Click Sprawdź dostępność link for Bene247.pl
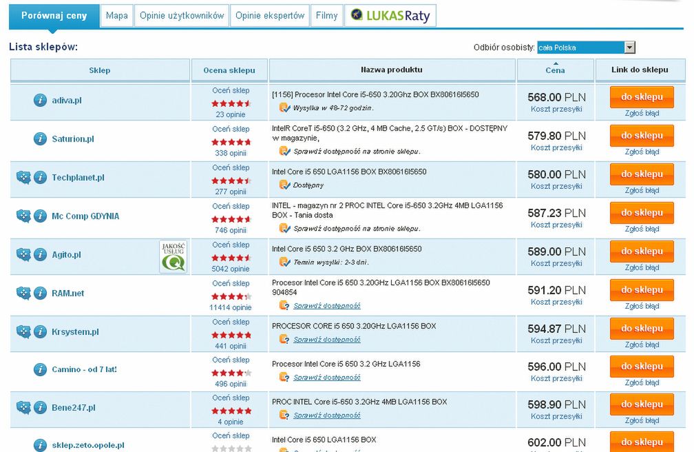694x452 pixels. pos(326,415)
